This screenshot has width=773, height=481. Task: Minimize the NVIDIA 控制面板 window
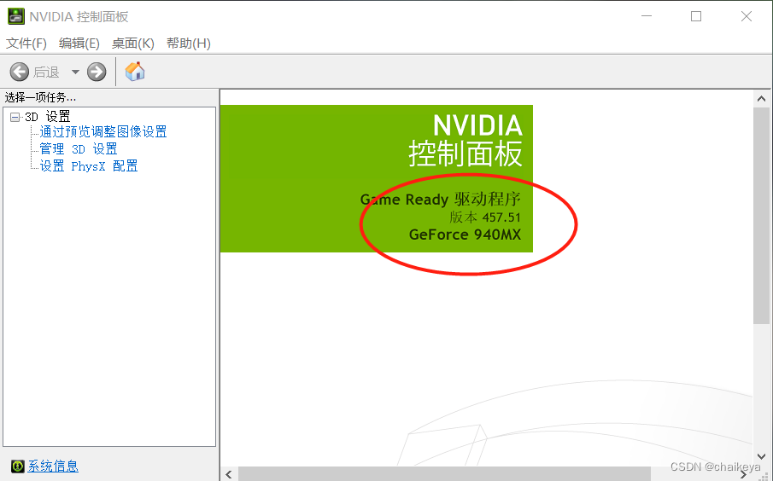(x=647, y=16)
